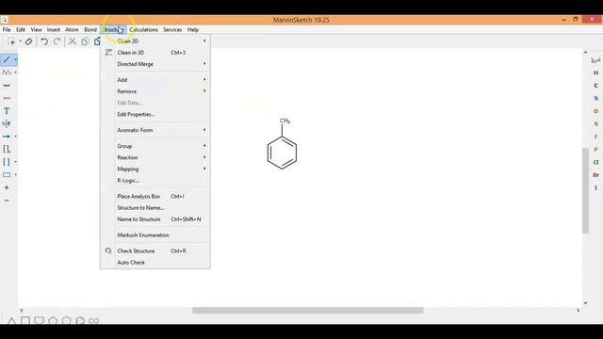Image resolution: width=603 pixels, height=339 pixels.
Task: Open the Periodic Table icon
Action: point(595,60)
